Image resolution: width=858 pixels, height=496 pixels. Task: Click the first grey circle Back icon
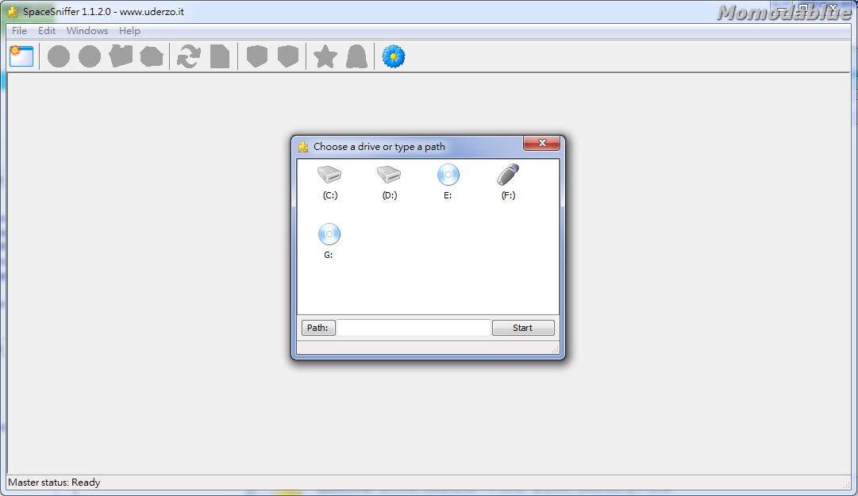point(59,56)
